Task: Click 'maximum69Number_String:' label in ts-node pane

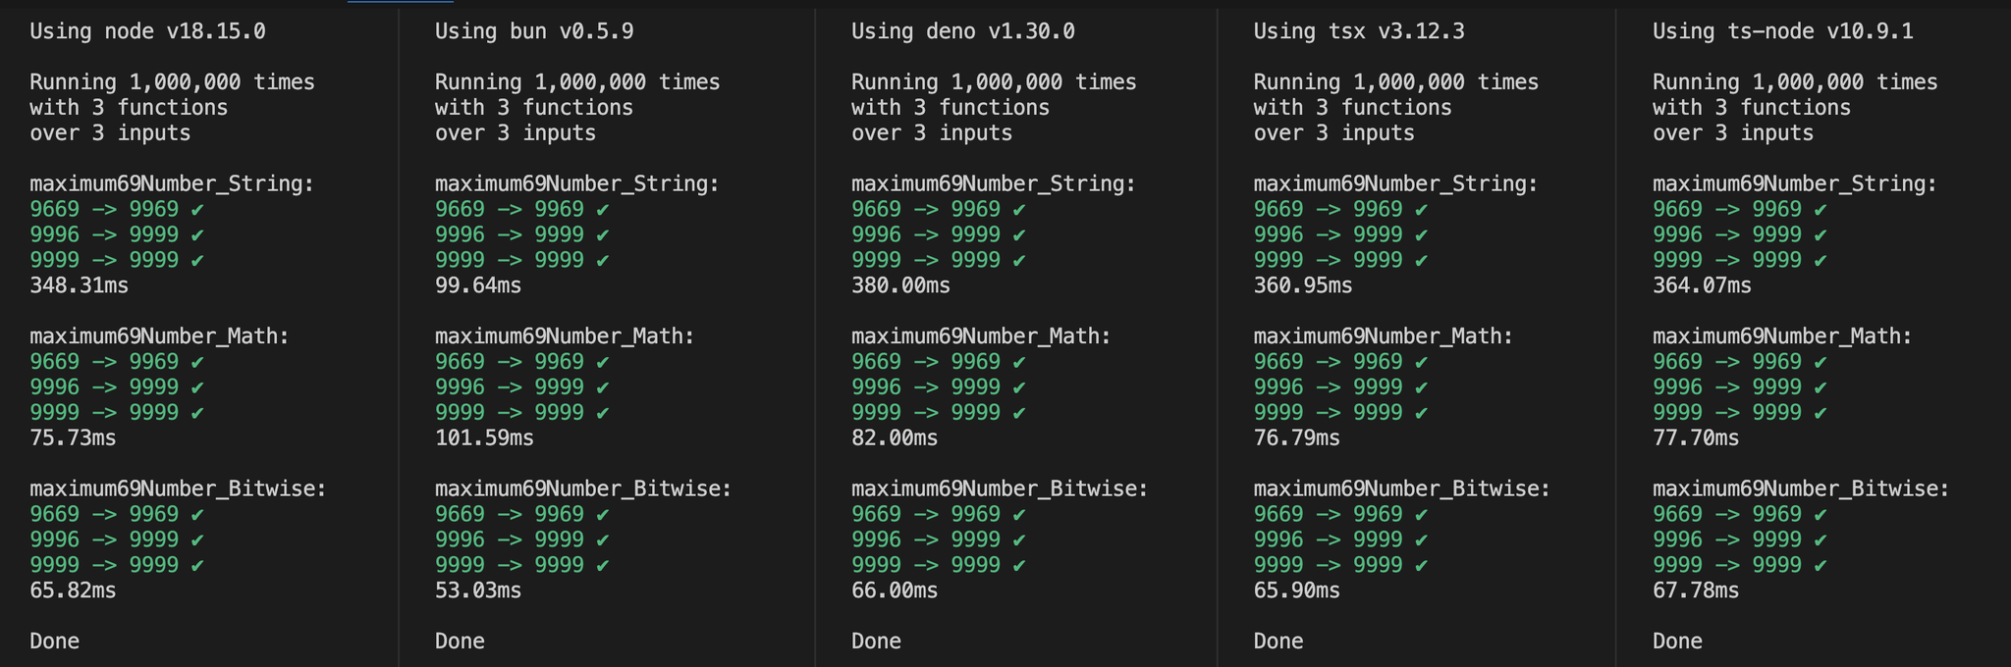Action: [1795, 183]
